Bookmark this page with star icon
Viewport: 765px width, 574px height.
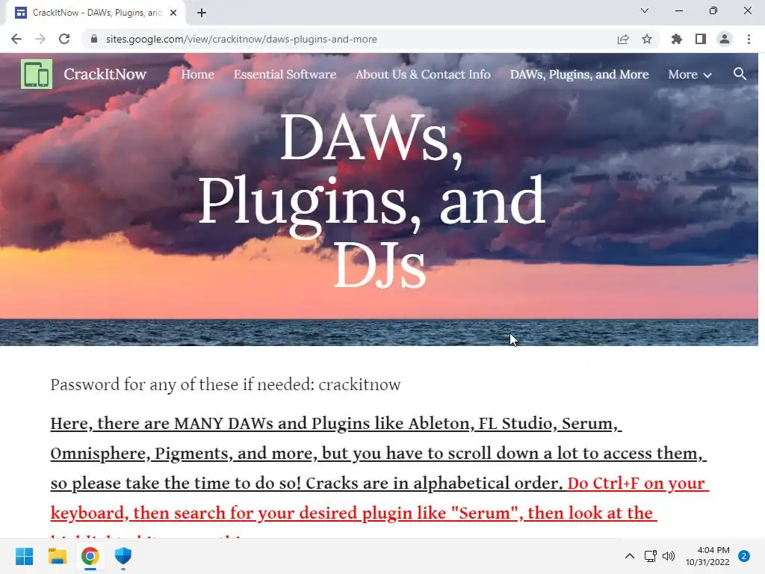pyautogui.click(x=647, y=39)
